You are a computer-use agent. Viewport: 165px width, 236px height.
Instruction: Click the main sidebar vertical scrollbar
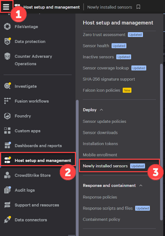77,168
